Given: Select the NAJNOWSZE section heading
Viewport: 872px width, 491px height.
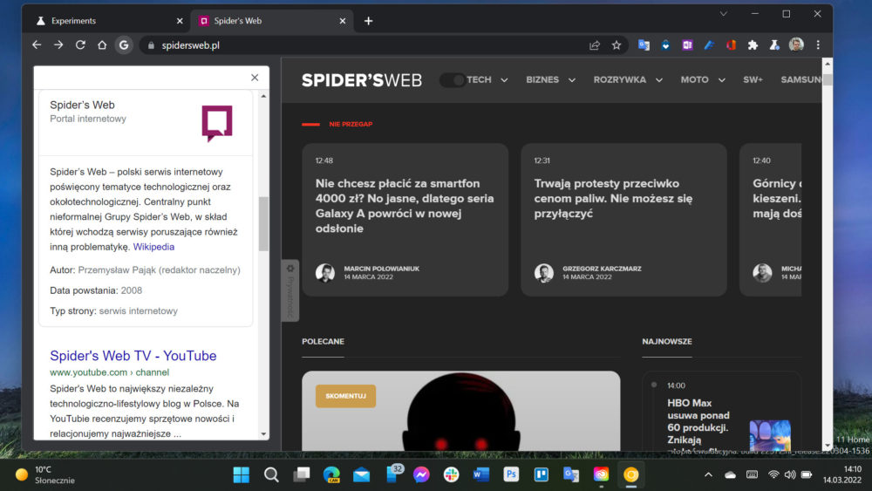Looking at the screenshot, I should [x=667, y=341].
